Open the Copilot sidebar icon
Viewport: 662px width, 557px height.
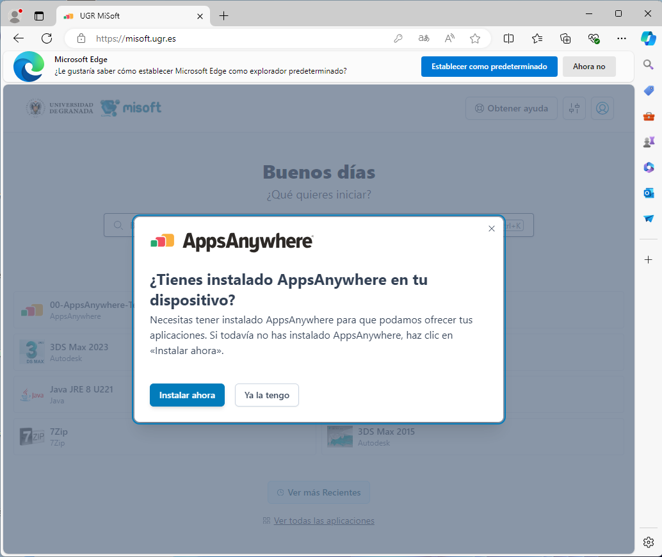pyautogui.click(x=649, y=38)
